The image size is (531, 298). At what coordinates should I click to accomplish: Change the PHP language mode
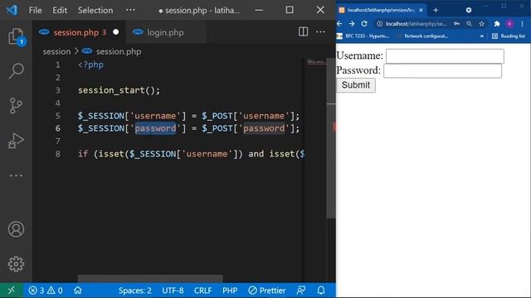pos(230,291)
